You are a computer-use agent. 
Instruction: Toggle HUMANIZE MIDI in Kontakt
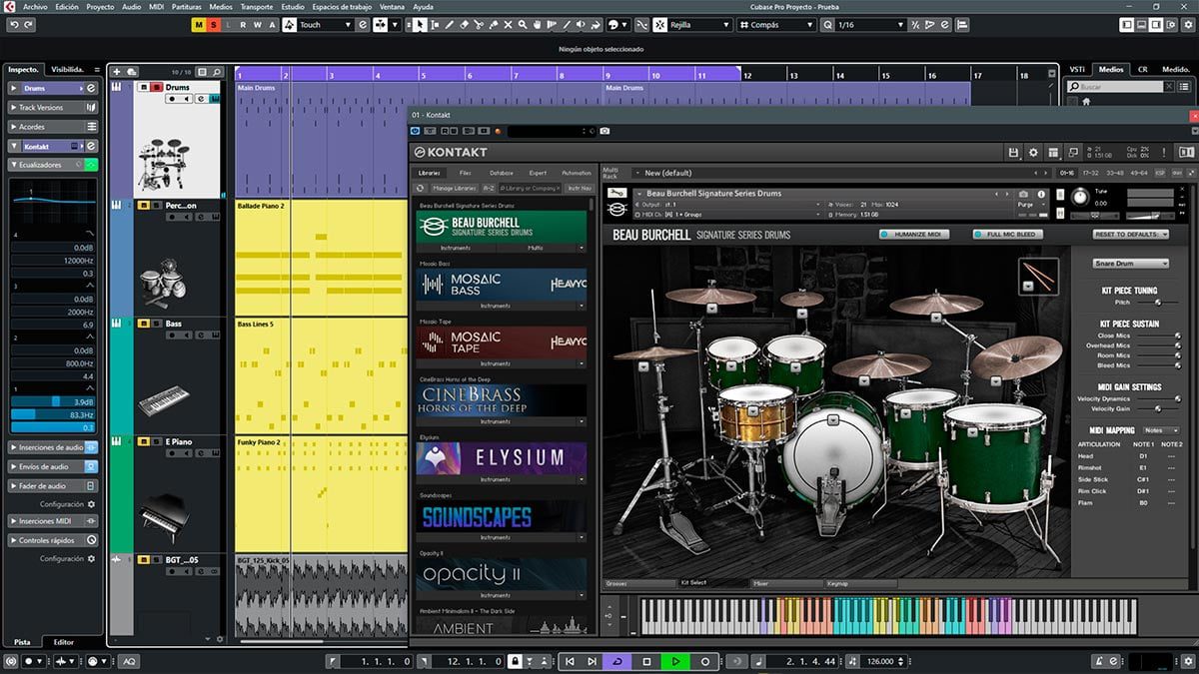click(x=915, y=234)
